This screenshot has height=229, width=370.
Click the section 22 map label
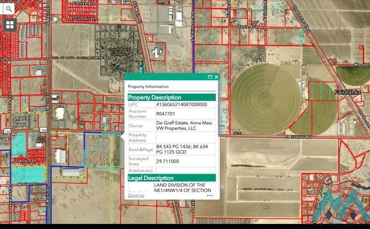267,207
